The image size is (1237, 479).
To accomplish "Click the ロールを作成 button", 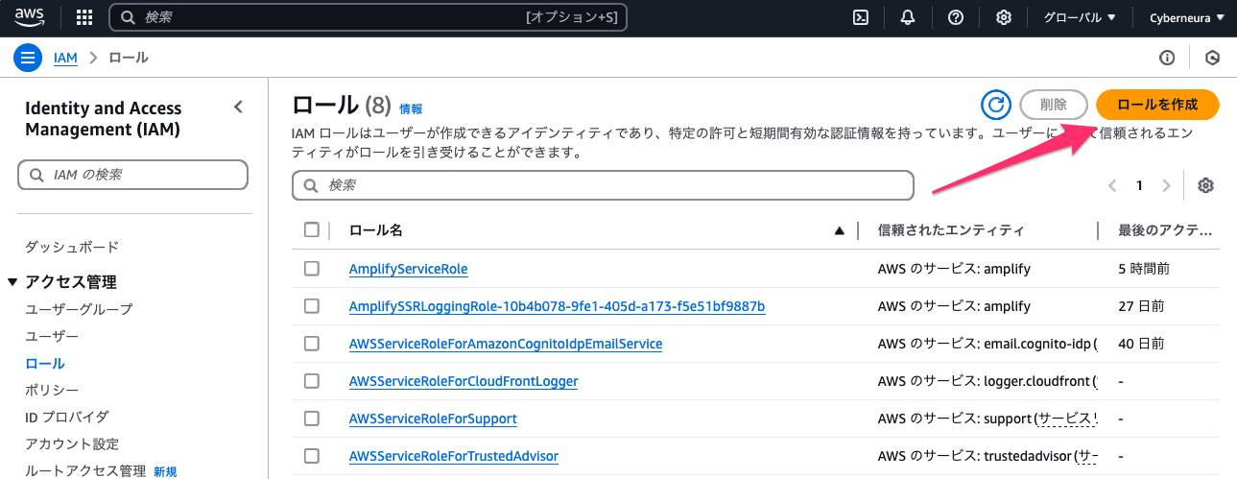I will click(1158, 105).
